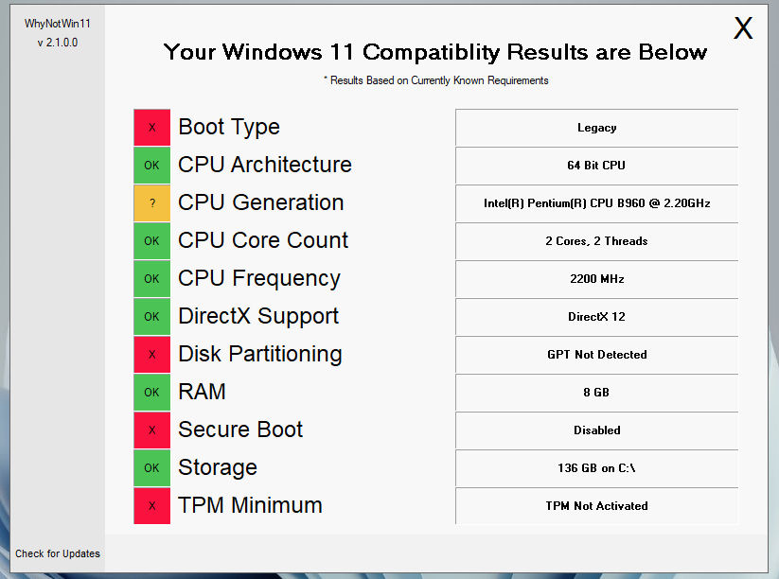The image size is (779, 579).
Task: Click the 136 GB on C:\ storage result
Action: coord(596,468)
